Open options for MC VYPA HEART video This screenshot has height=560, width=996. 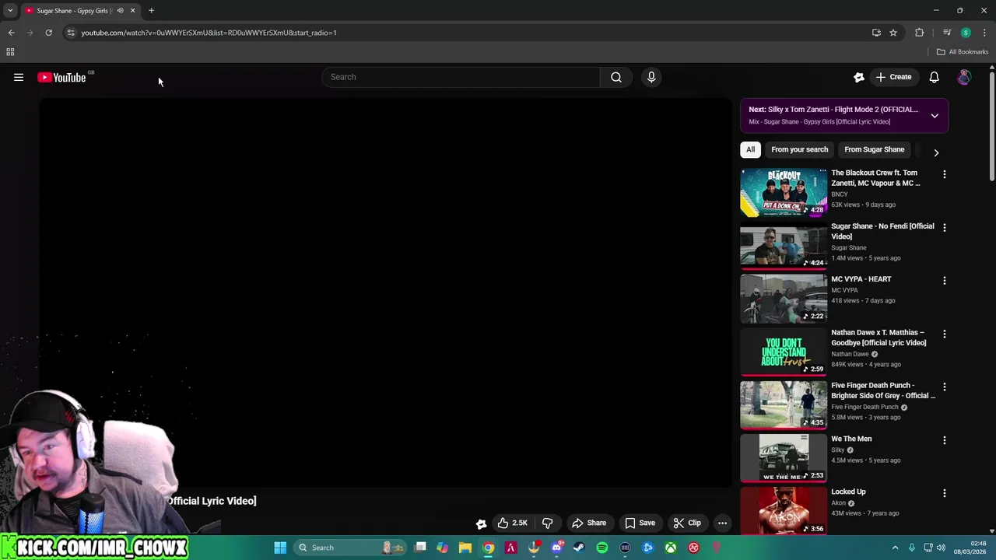[945, 280]
